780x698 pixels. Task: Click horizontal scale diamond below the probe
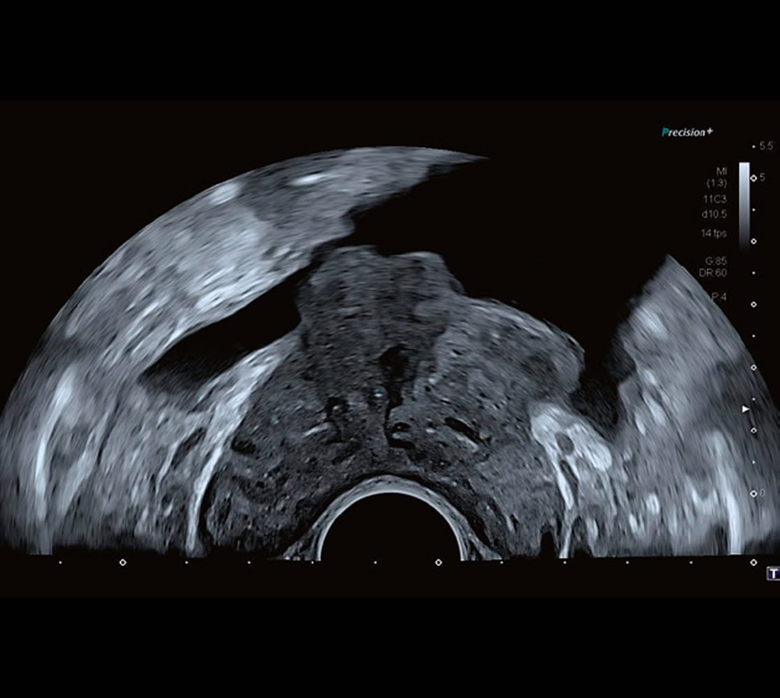point(439,562)
